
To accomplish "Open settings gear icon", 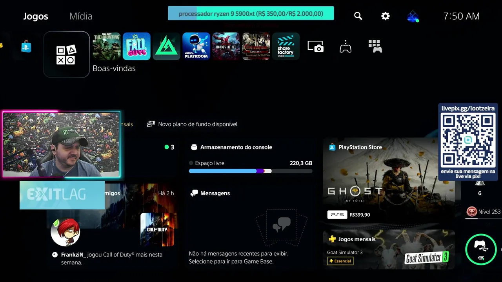I will pos(386,16).
